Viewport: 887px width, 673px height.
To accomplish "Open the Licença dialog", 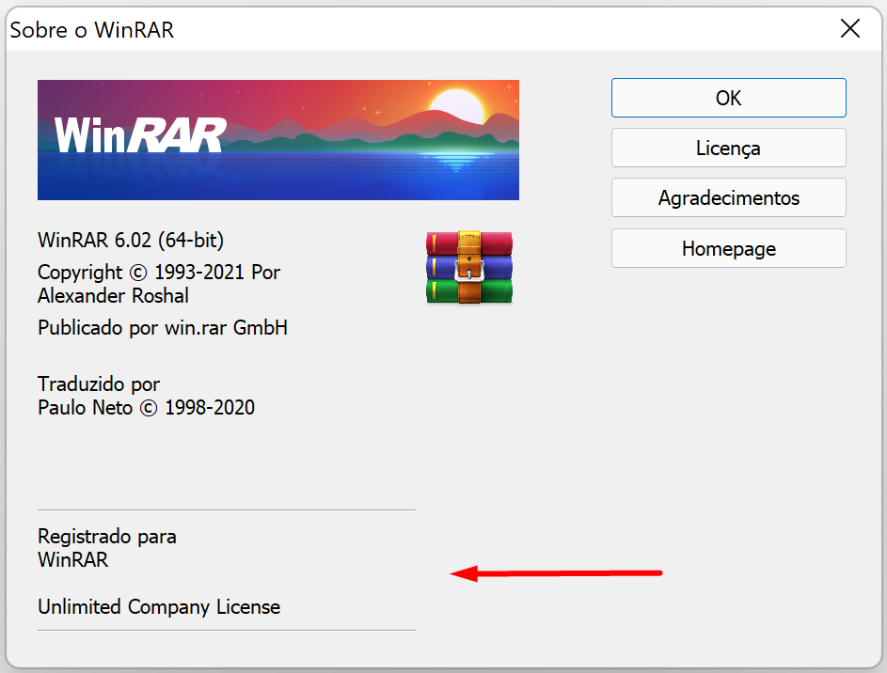I will 729,148.
